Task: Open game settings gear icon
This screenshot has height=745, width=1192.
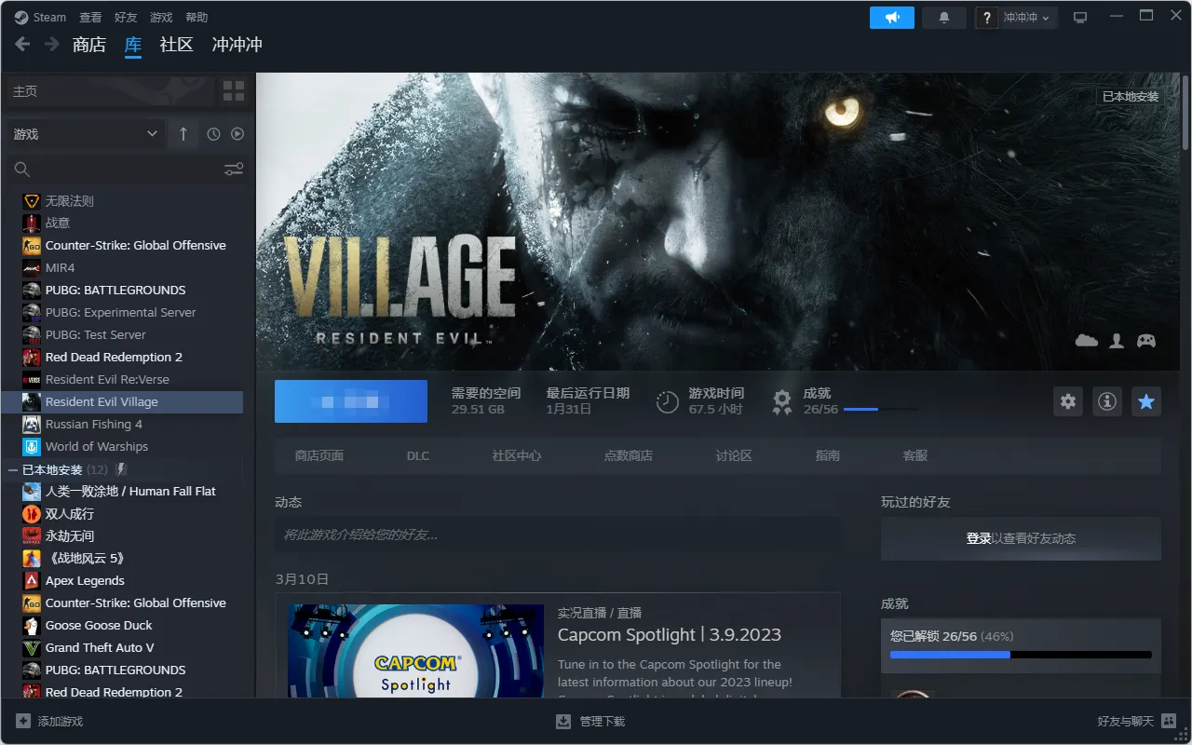Action: click(x=1068, y=401)
